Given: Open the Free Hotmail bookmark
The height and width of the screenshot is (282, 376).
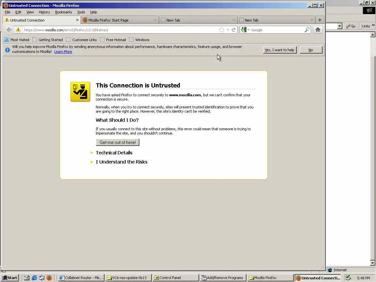Looking at the screenshot, I should (x=113, y=39).
